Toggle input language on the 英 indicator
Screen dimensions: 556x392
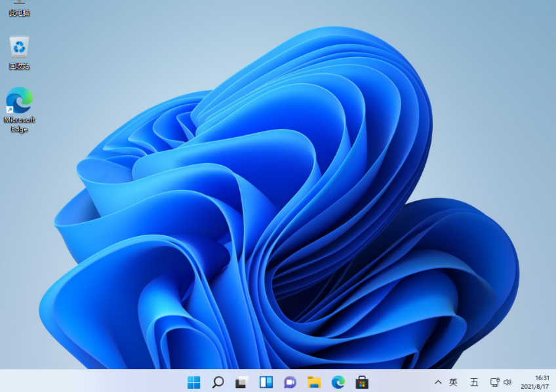(454, 382)
